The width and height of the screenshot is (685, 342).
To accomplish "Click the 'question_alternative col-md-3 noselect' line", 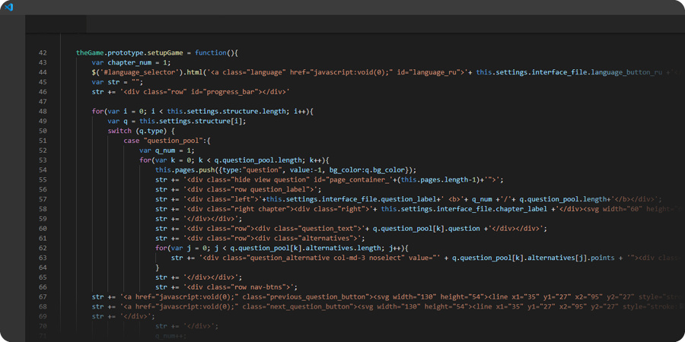I will [427, 258].
